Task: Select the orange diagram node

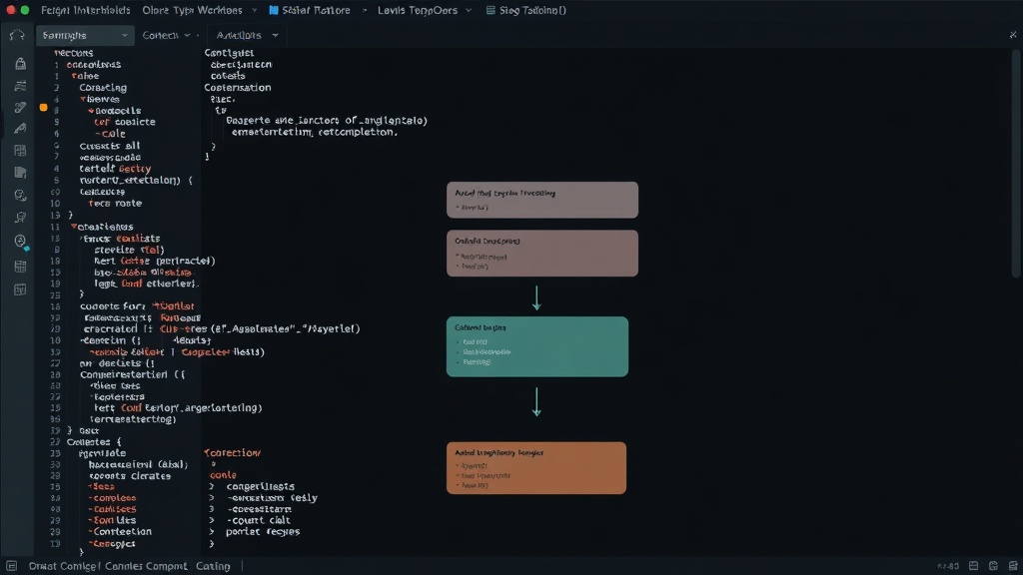Action: [536, 468]
